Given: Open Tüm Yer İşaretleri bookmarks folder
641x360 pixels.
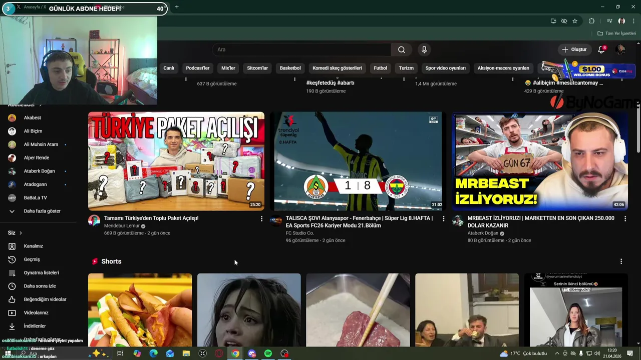Looking at the screenshot, I should (x=617, y=33).
